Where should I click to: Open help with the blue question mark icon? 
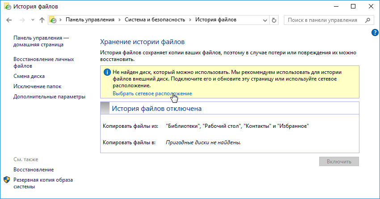375,33
